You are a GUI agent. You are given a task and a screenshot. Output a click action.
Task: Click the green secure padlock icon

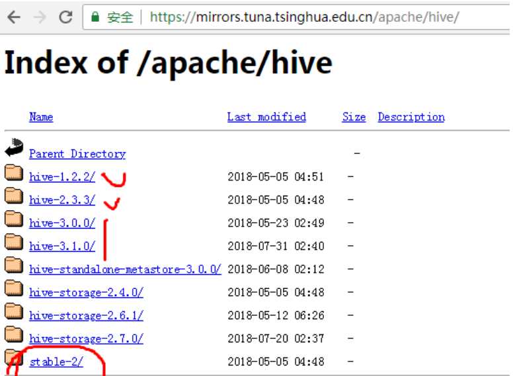[95, 17]
